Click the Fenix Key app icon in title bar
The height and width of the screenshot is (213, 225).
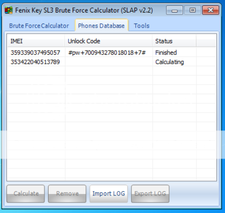point(8,11)
